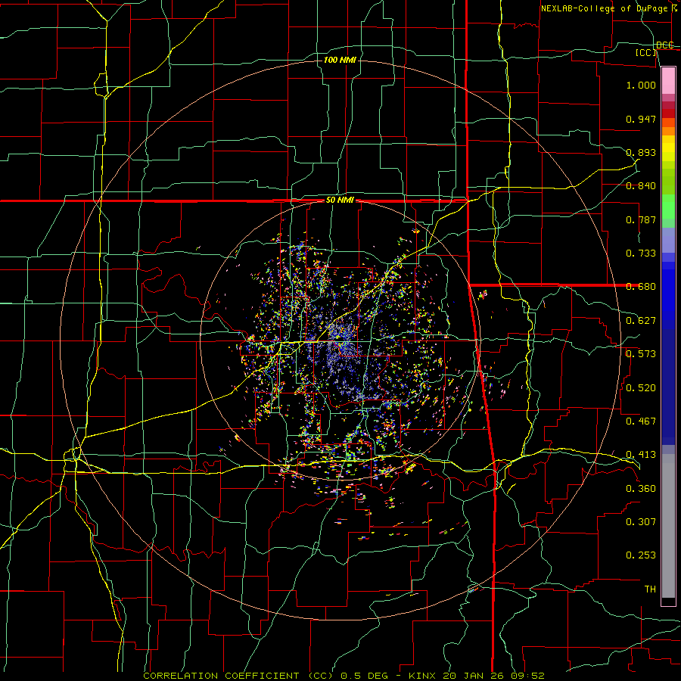Click the 100 NMI range ring label

click(340, 60)
